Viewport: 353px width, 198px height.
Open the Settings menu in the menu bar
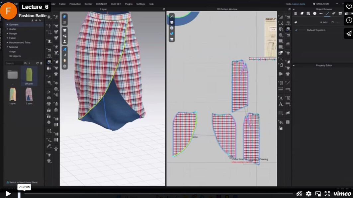(140, 4)
